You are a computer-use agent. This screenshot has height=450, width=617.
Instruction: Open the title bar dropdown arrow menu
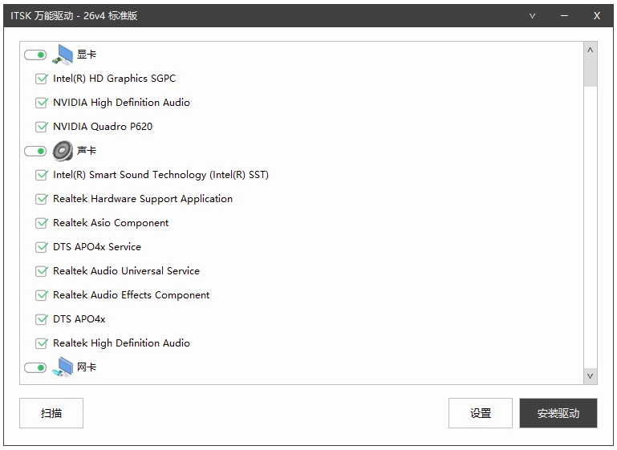(x=533, y=16)
